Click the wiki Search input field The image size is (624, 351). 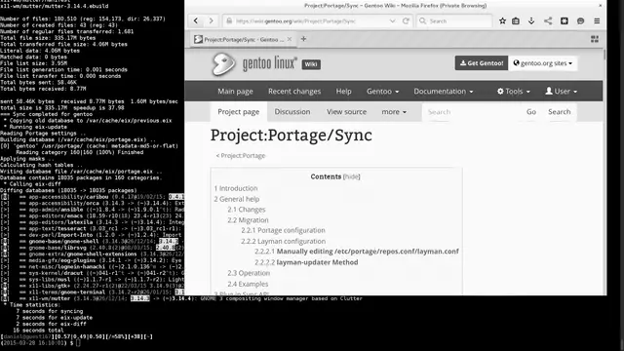pyautogui.click(x=472, y=112)
